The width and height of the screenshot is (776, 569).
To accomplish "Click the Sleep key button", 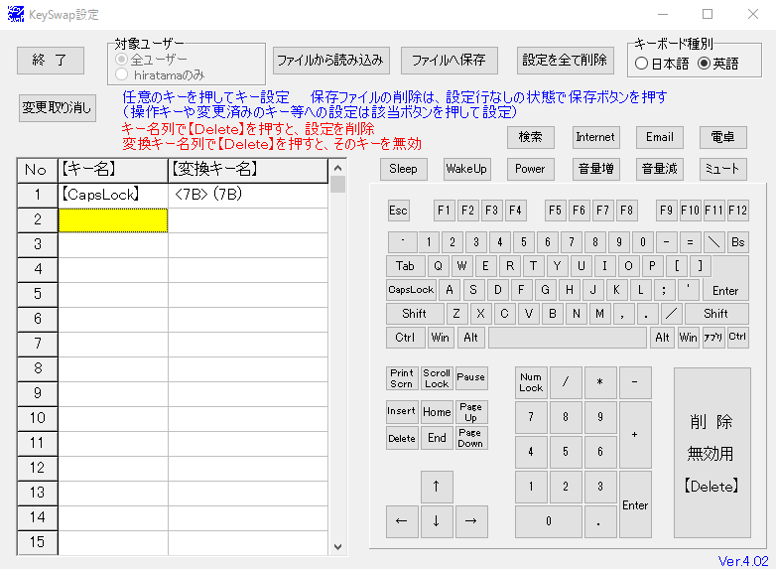I will [403, 169].
